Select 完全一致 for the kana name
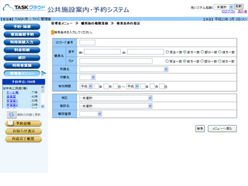 click(x=167, y=61)
